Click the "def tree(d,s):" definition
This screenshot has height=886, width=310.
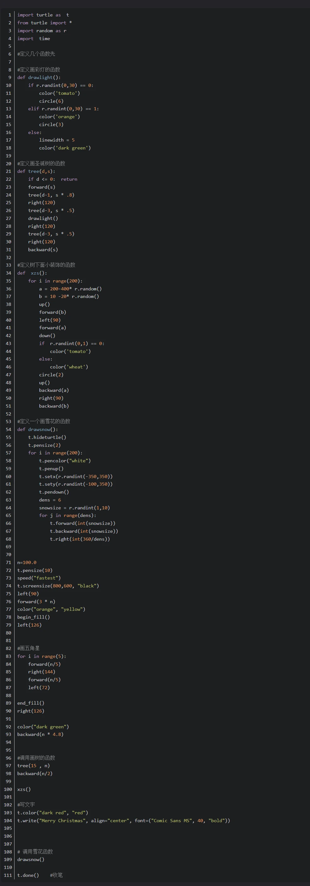coord(36,171)
